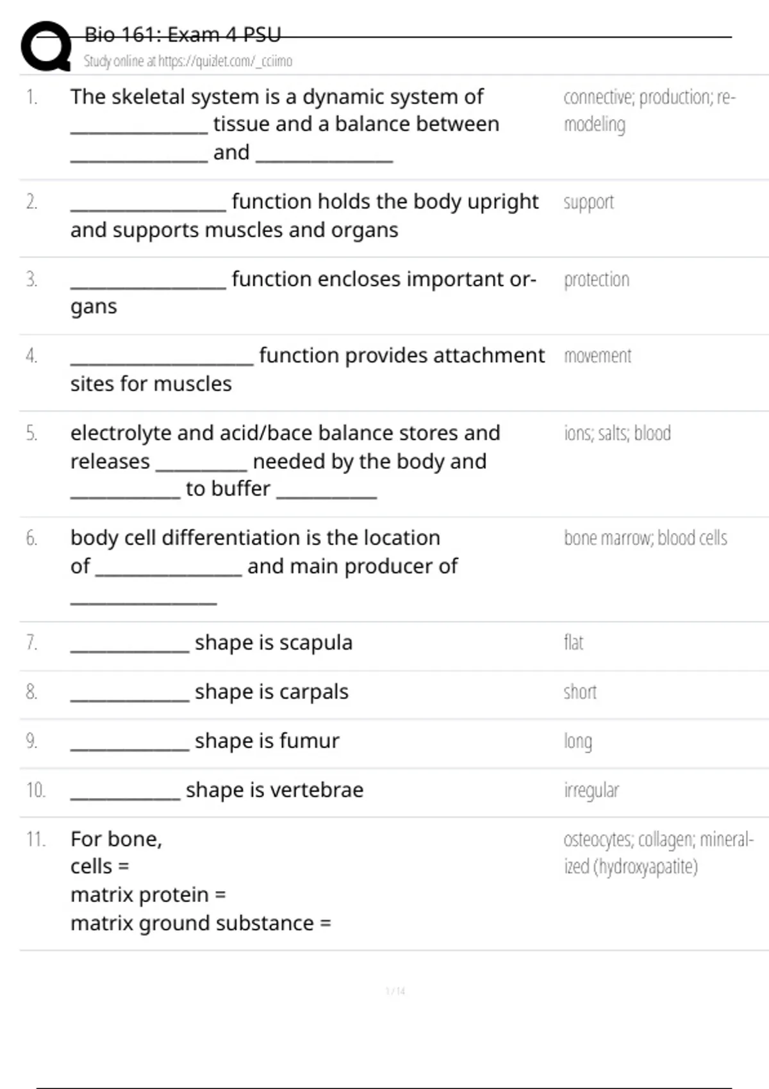Select the answer 'support'

[x=588, y=202]
